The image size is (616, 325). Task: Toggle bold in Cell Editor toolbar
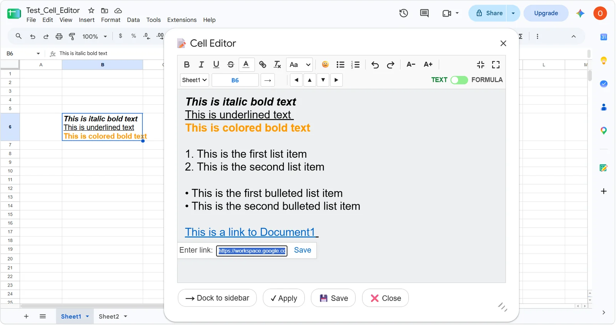[x=187, y=65]
